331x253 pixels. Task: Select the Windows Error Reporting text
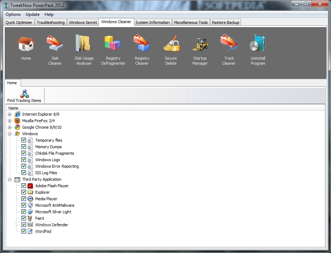(57, 166)
